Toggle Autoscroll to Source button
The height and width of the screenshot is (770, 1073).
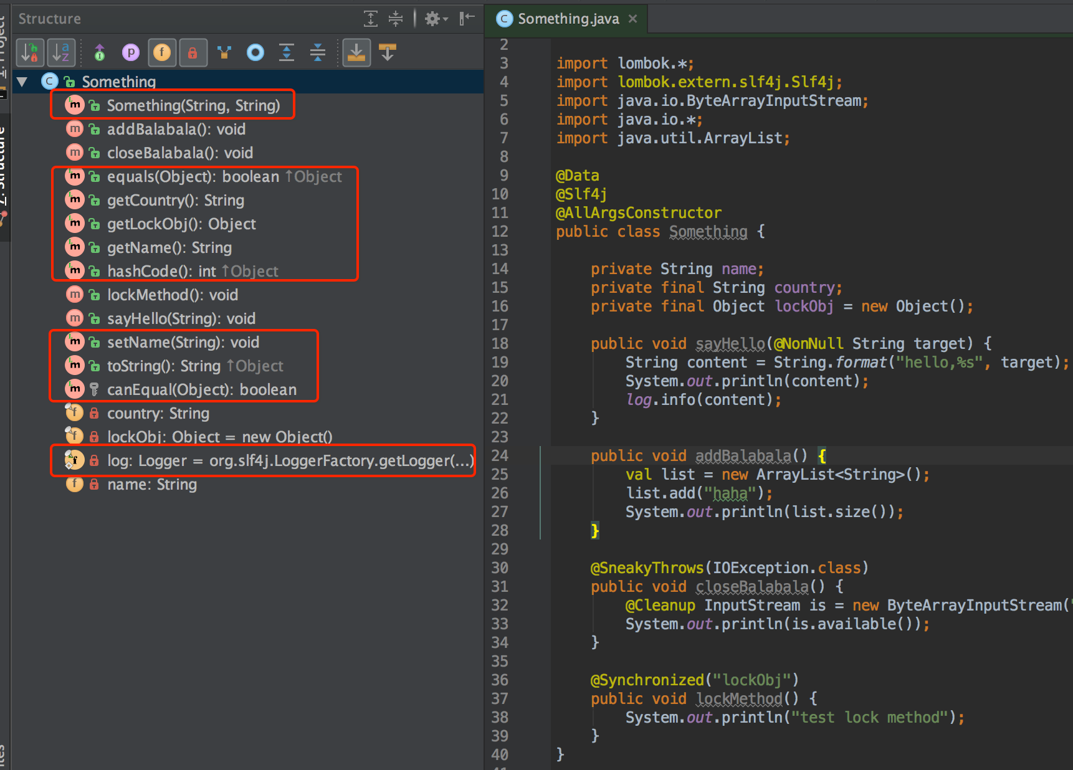click(x=356, y=52)
